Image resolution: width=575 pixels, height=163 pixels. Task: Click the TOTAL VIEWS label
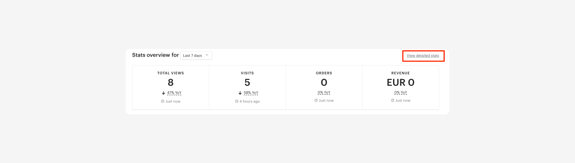pyautogui.click(x=171, y=73)
